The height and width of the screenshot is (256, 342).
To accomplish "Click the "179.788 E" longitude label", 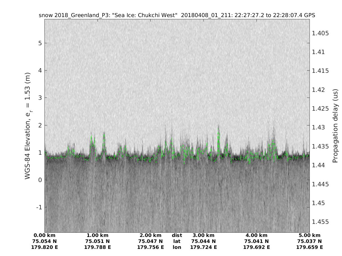I will (97, 247).
